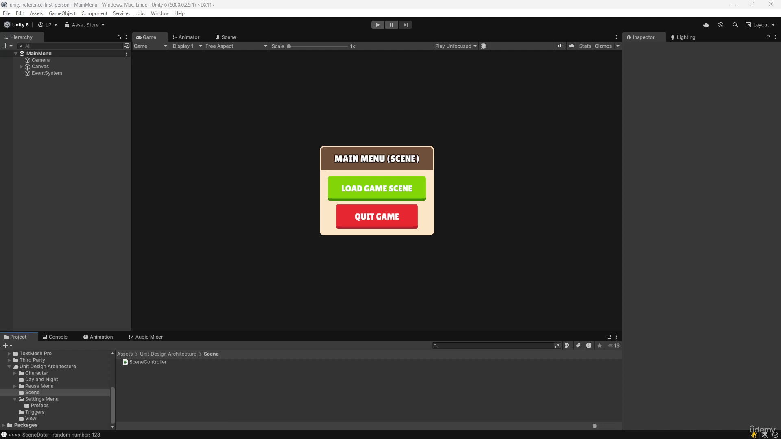The image size is (781, 439).
Task: Expand the Canvas object in Hierarchy
Action: click(21, 67)
